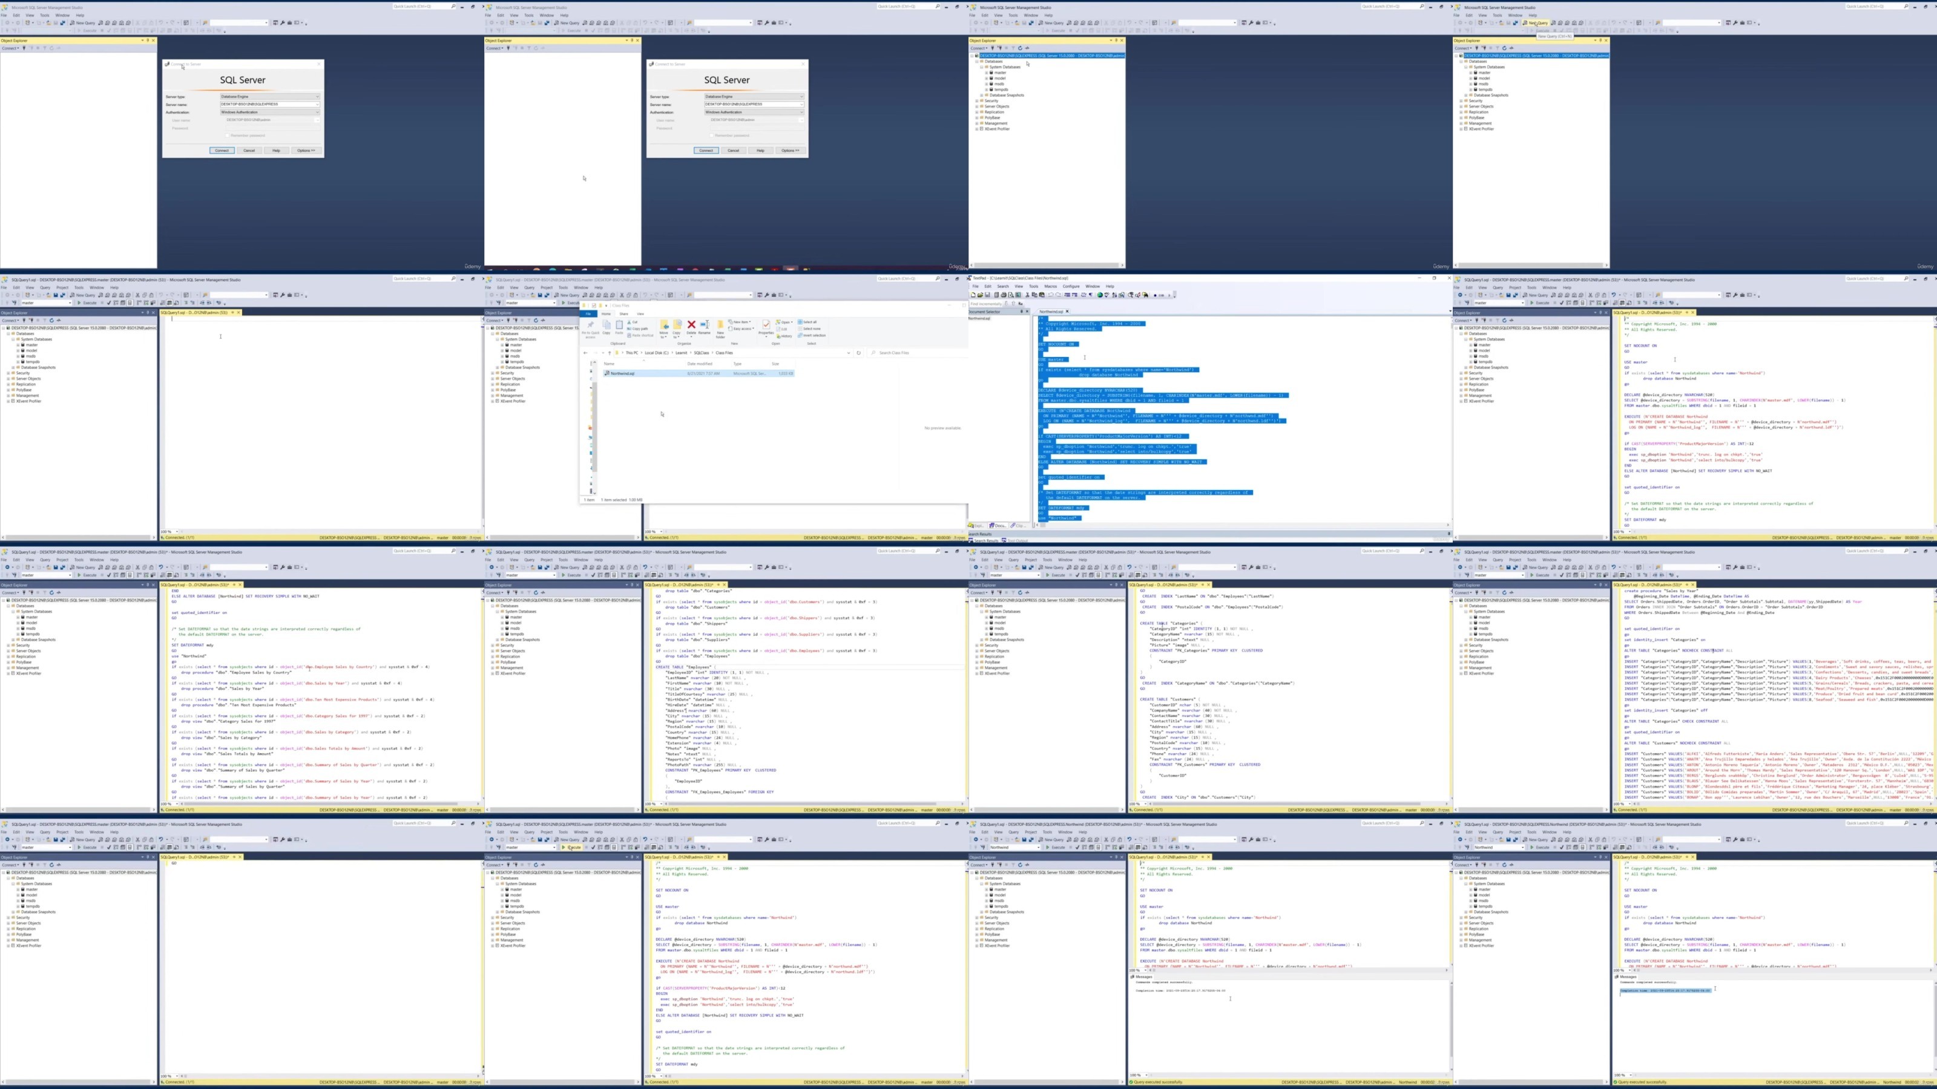Select Northwind.sql in TextPad's Document Selector list
The image size is (1937, 1089).
[980, 319]
